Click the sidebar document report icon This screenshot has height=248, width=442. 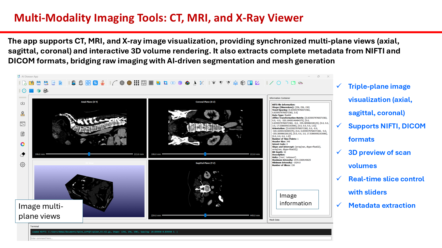(x=23, y=134)
